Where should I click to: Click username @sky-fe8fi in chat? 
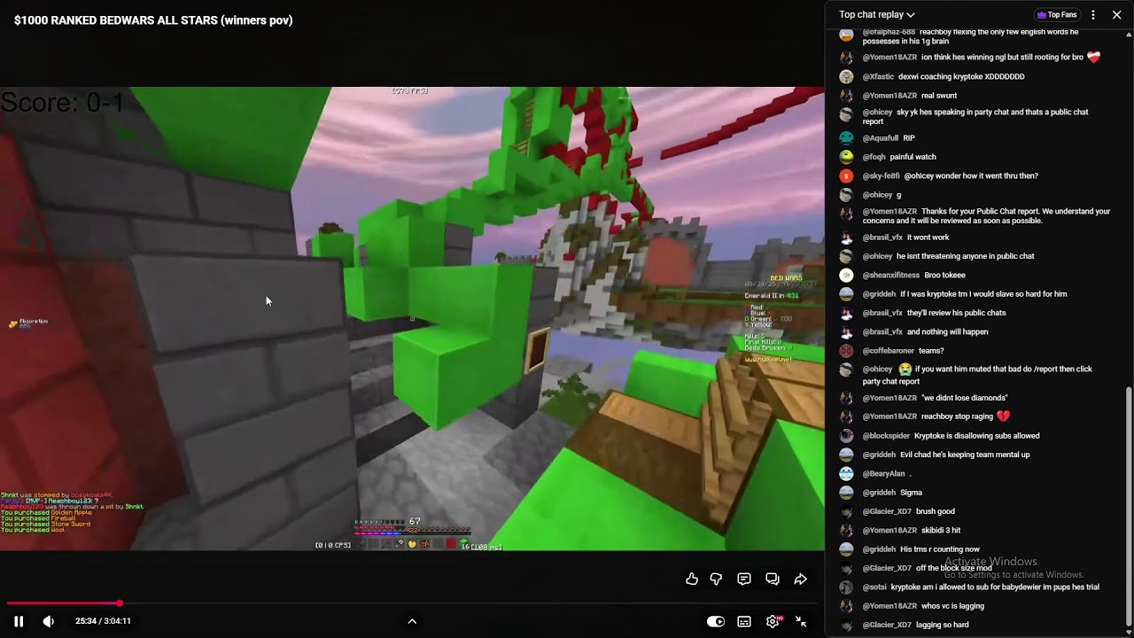881,175
